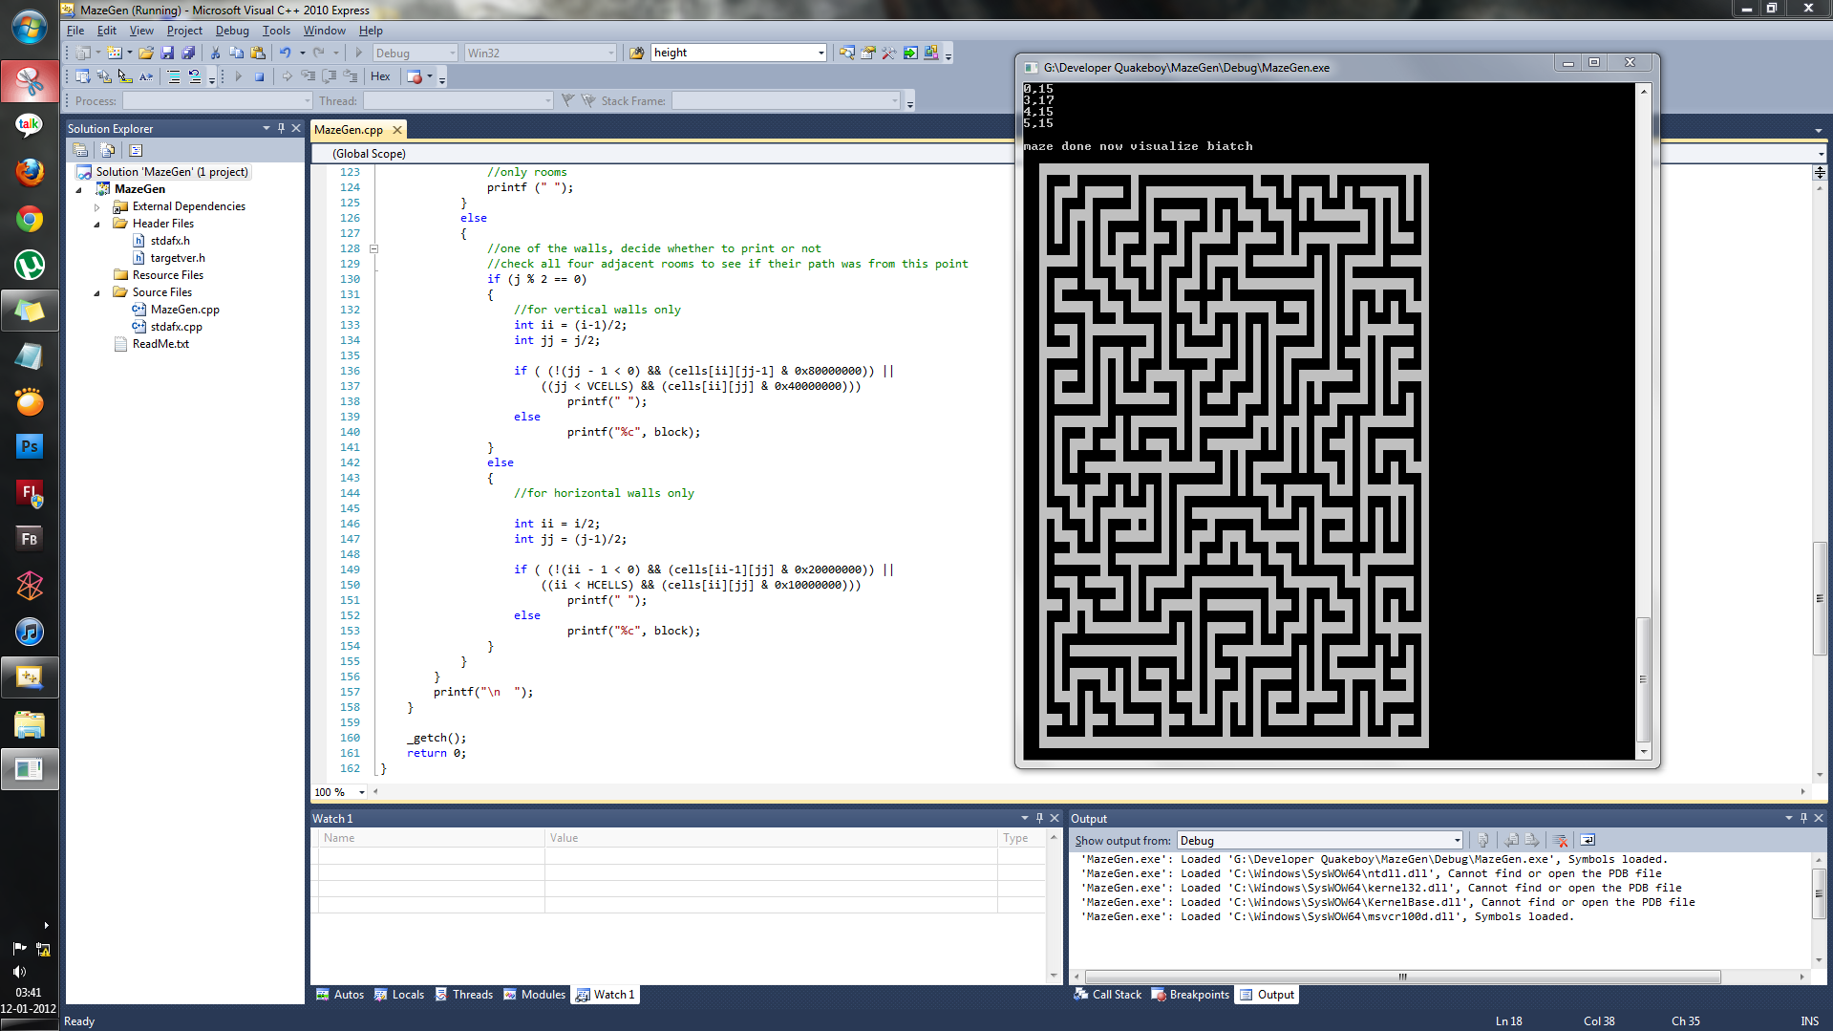The width and height of the screenshot is (1833, 1031).
Task: Pin the Watch 1 panel
Action: pos(1039,818)
